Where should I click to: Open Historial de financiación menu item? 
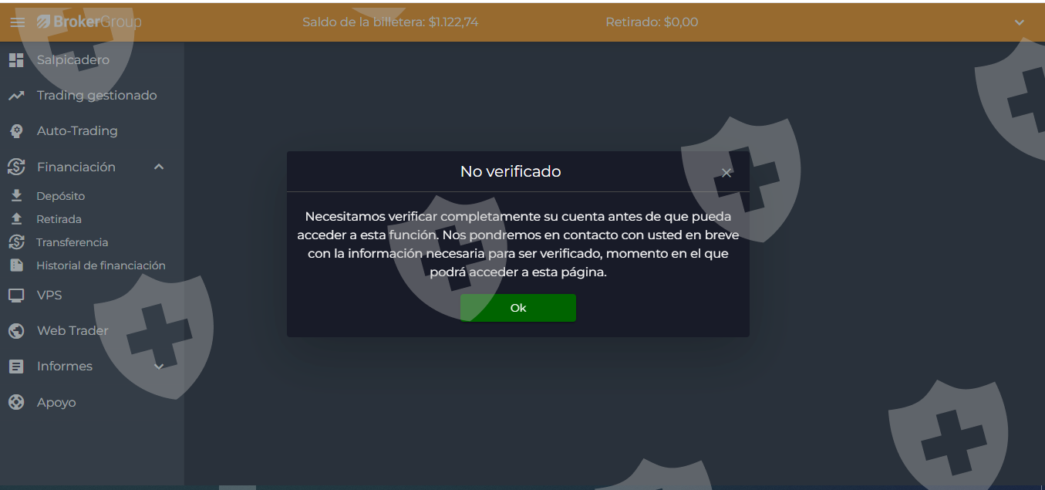101,265
